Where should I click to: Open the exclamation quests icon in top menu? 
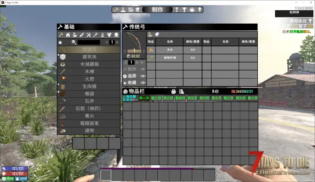tap(177, 10)
